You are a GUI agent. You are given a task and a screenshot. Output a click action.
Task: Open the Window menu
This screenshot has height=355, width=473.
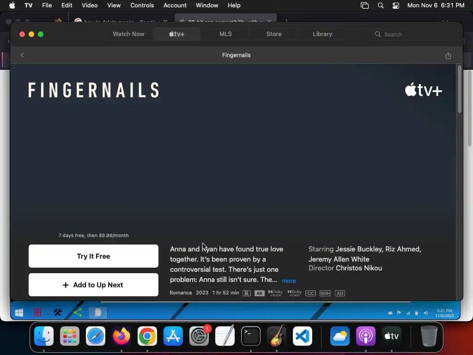coord(207,5)
